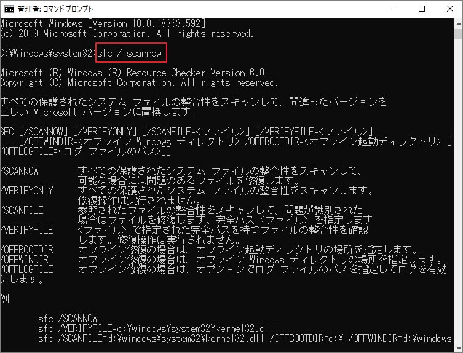Click the /SCANNOW option in description list
Image resolution: width=463 pixels, height=353 pixels.
(20, 170)
